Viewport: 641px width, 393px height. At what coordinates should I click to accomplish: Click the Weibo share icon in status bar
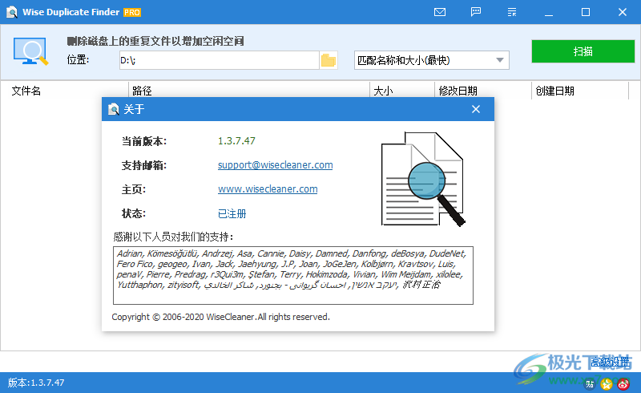[623, 384]
